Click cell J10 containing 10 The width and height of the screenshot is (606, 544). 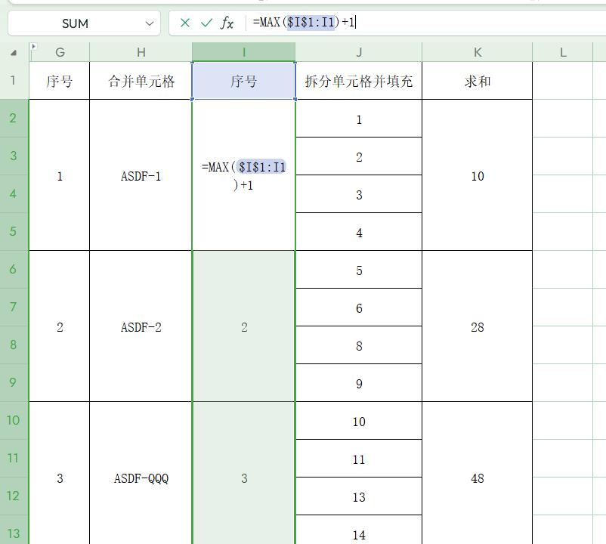[359, 421]
